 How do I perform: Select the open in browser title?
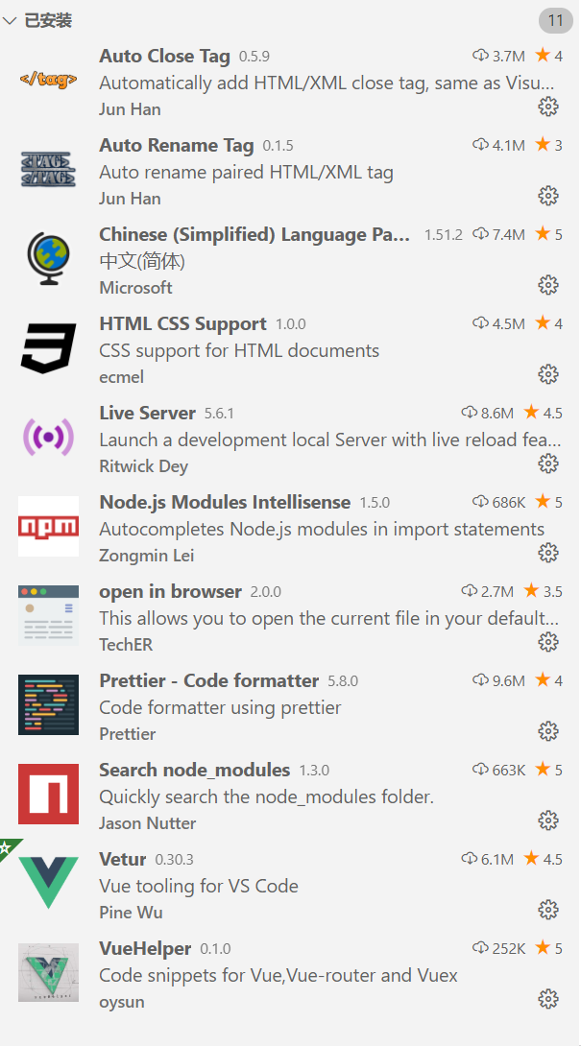coord(170,592)
